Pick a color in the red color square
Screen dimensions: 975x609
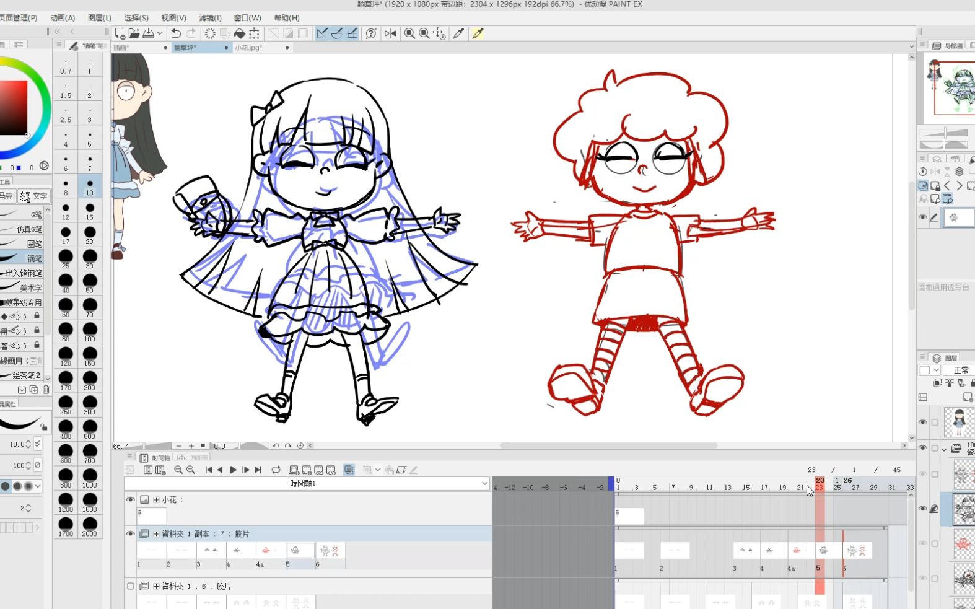pos(13,108)
